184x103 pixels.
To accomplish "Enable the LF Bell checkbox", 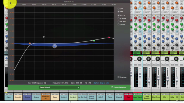I will (x=118, y=25).
